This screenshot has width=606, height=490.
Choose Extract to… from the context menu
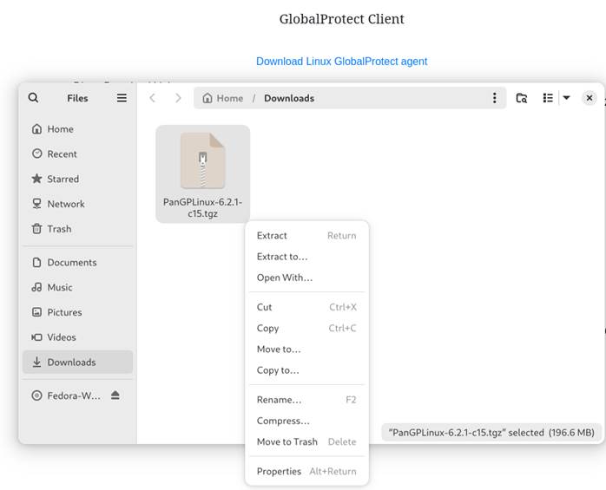[306, 257]
